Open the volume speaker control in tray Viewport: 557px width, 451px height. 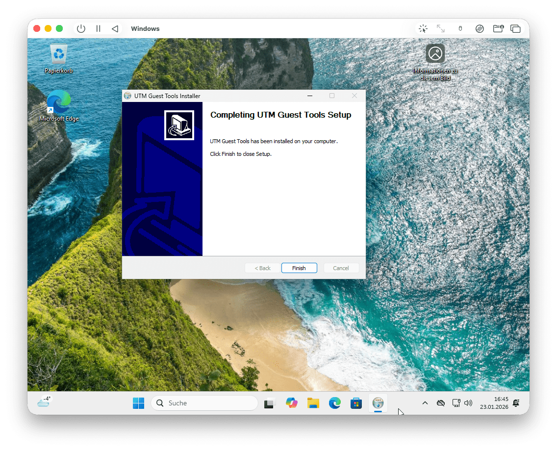468,403
